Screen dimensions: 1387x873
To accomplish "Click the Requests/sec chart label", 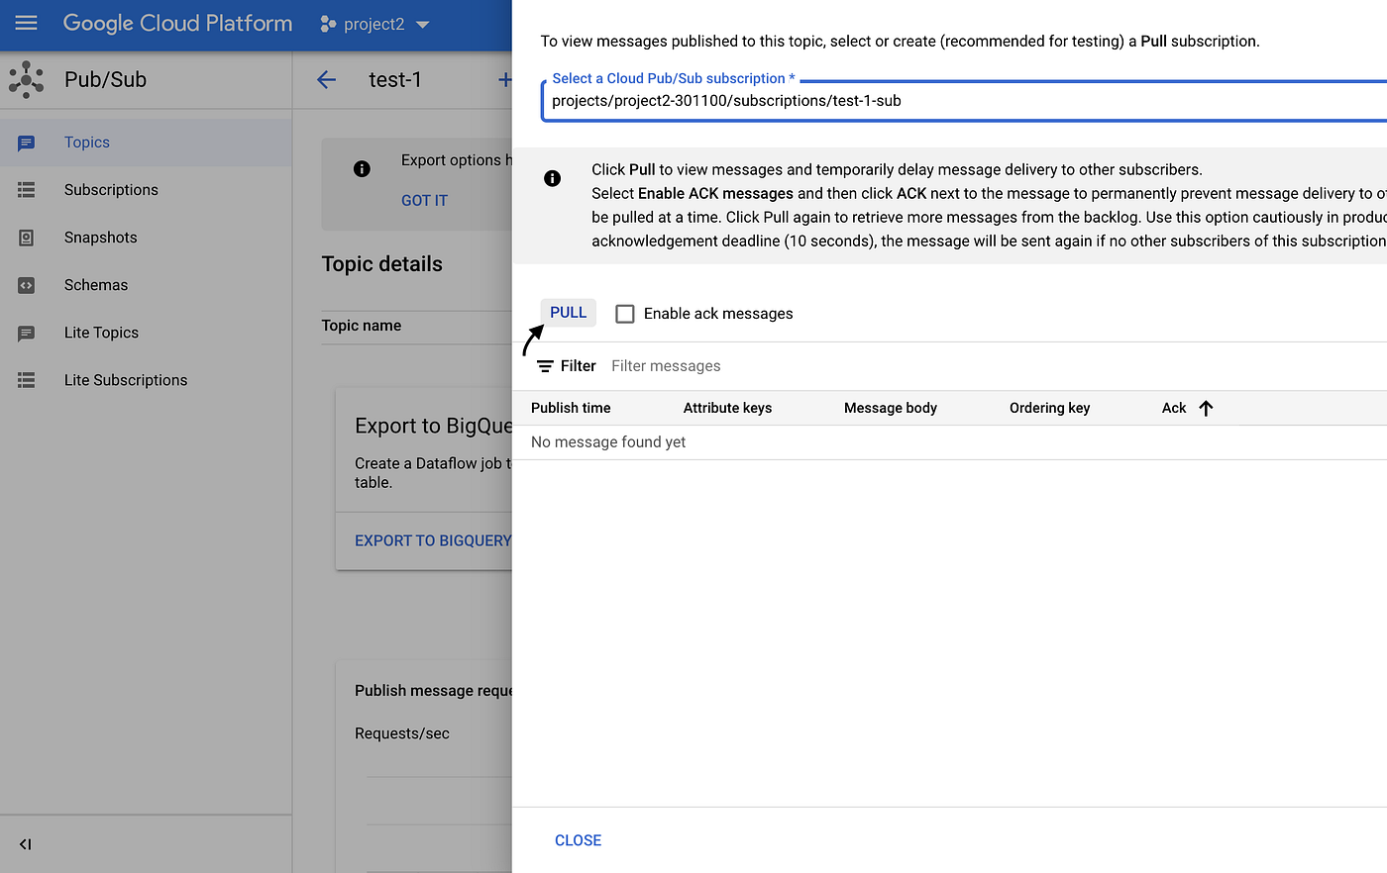I will pyautogui.click(x=402, y=733).
